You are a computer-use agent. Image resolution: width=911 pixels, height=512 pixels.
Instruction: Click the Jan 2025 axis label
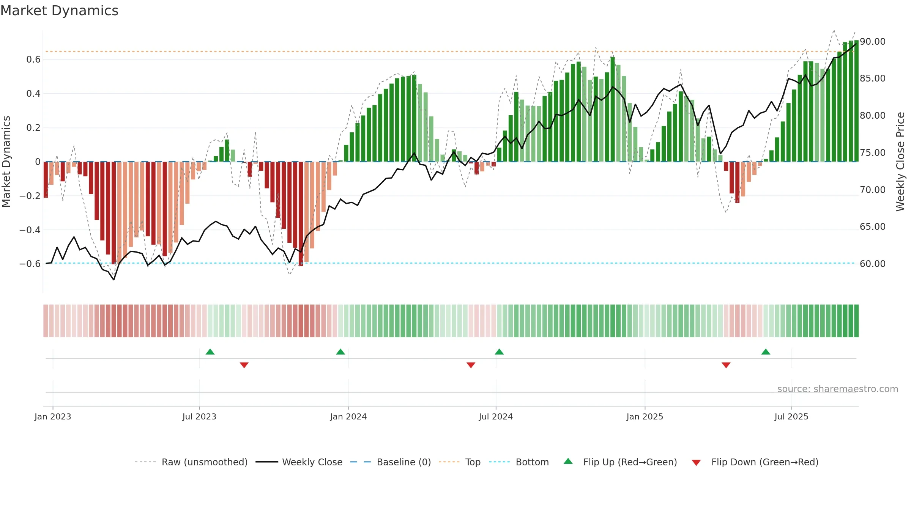(x=645, y=416)
